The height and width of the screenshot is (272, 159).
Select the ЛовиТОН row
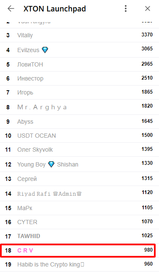coord(79,64)
